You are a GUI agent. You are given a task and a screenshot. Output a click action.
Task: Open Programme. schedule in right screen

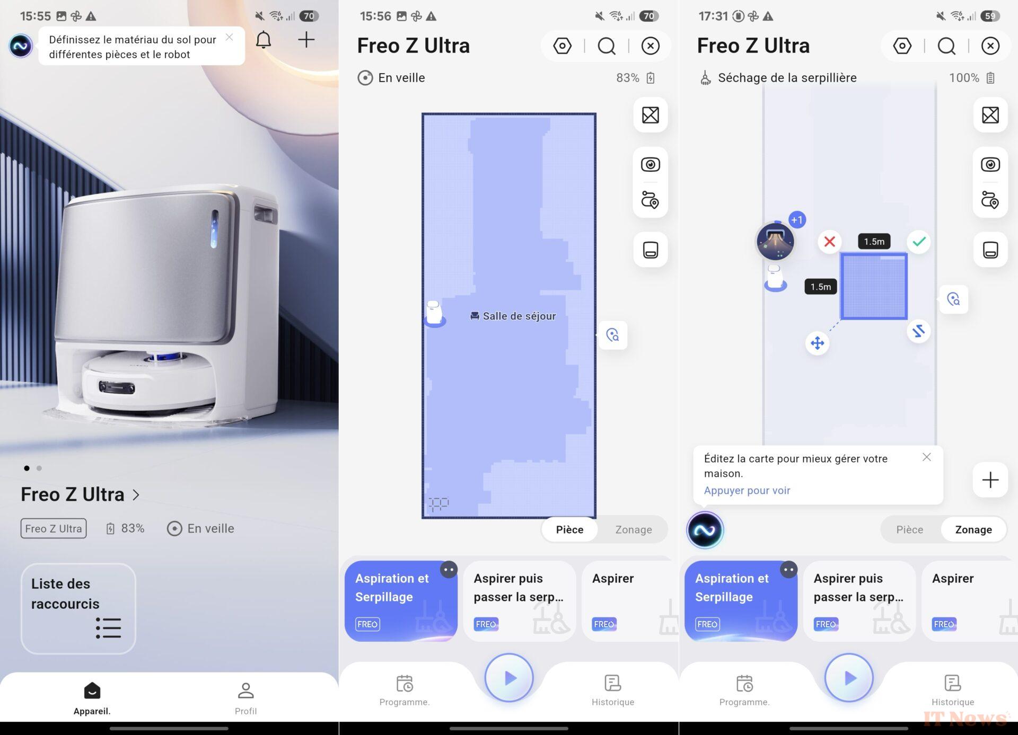tap(744, 690)
